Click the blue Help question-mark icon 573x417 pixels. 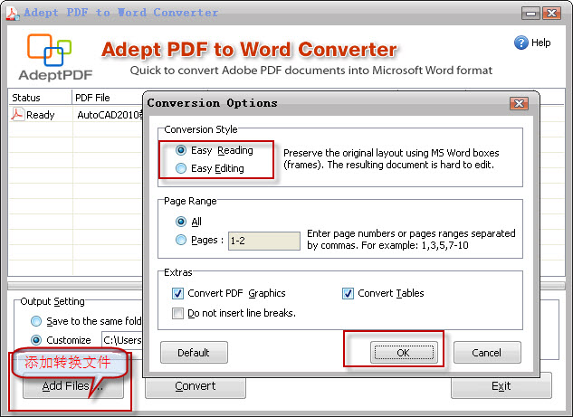click(x=520, y=43)
